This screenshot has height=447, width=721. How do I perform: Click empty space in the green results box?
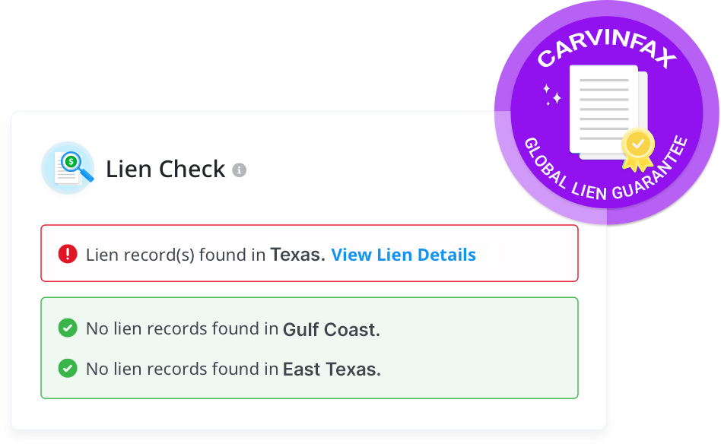point(487,348)
